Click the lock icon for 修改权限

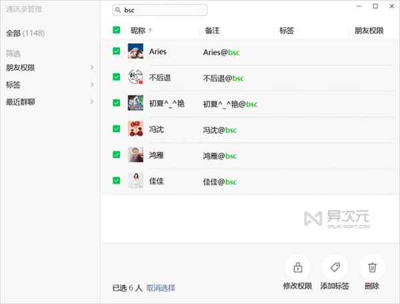298,267
